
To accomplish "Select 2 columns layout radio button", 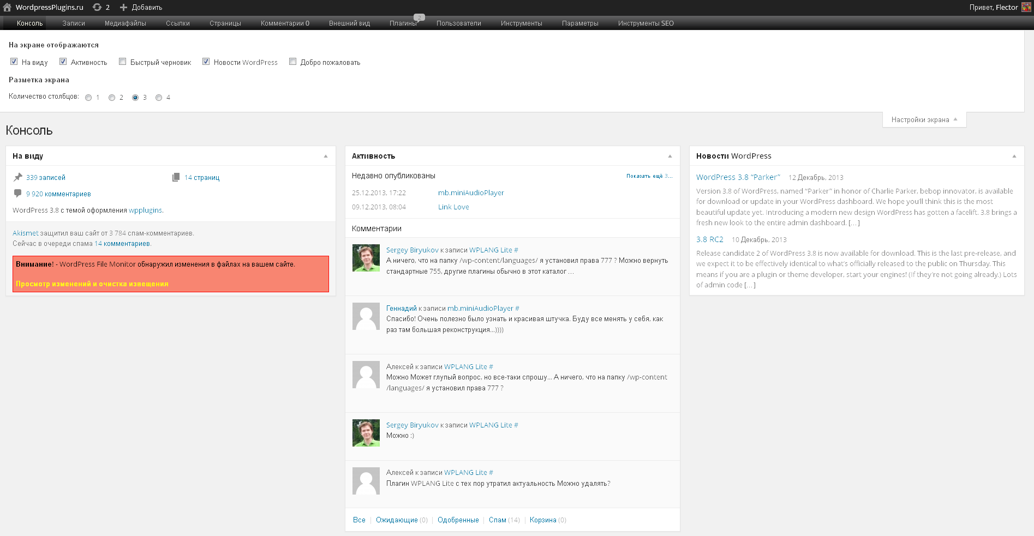I will pos(112,98).
